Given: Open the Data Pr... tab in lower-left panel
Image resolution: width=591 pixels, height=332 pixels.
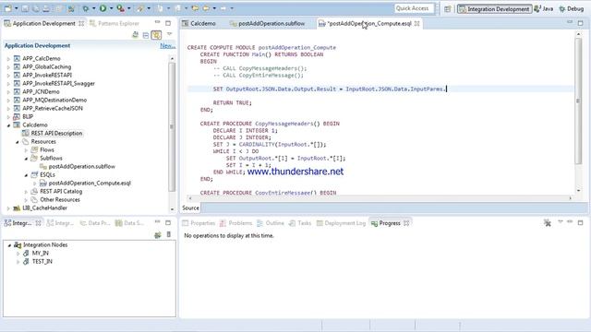Looking at the screenshot, I should (x=95, y=223).
